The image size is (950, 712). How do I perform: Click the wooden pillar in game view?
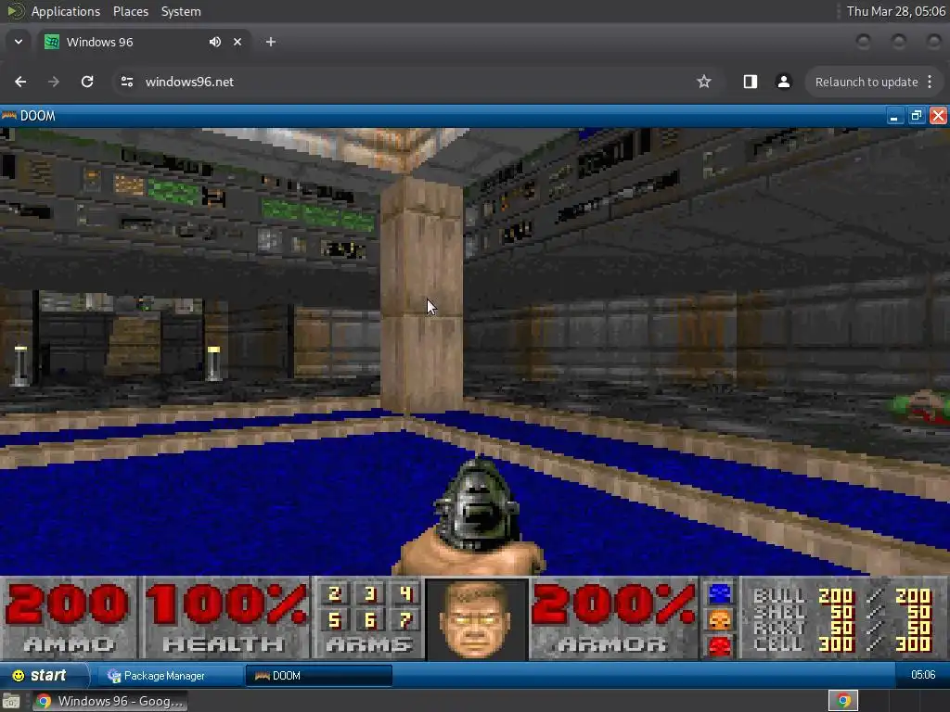pyautogui.click(x=422, y=294)
